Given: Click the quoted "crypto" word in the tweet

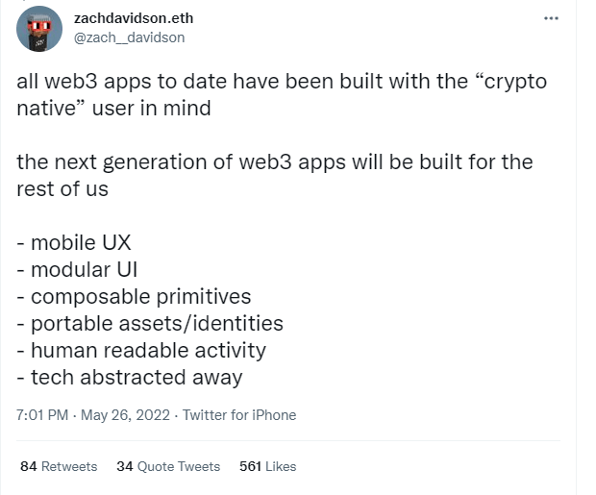Looking at the screenshot, I should tap(510, 82).
